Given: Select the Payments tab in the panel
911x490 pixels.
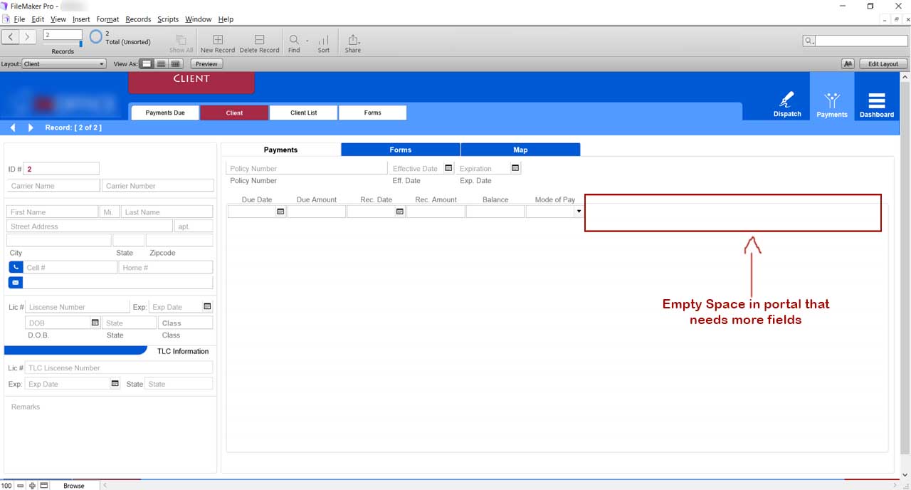Looking at the screenshot, I should pos(280,150).
